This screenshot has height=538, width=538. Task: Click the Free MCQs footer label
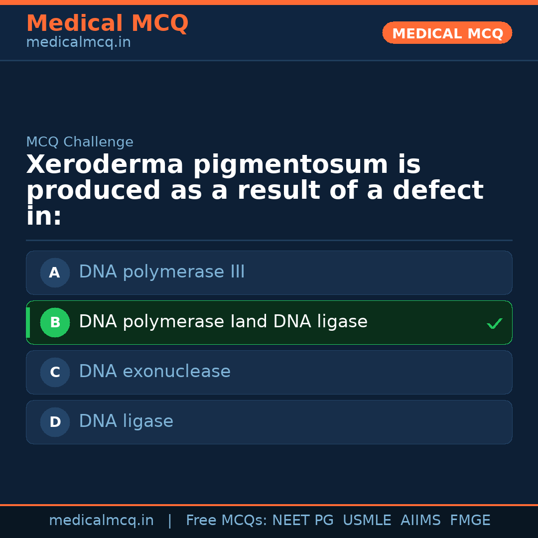(226, 521)
